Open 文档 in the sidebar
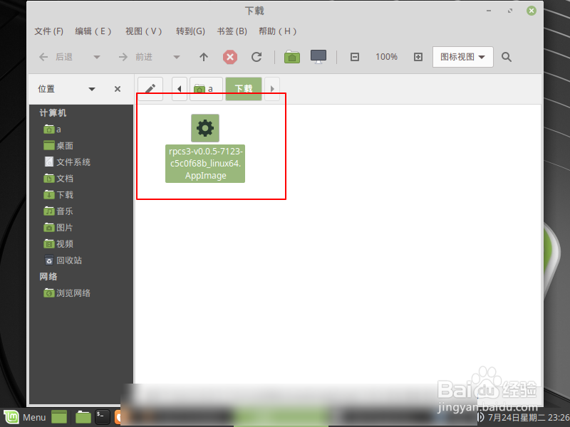 pyautogui.click(x=58, y=179)
